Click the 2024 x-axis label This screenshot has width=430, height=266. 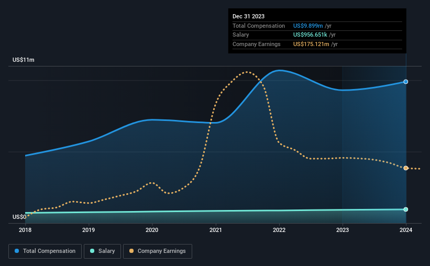(x=406, y=230)
